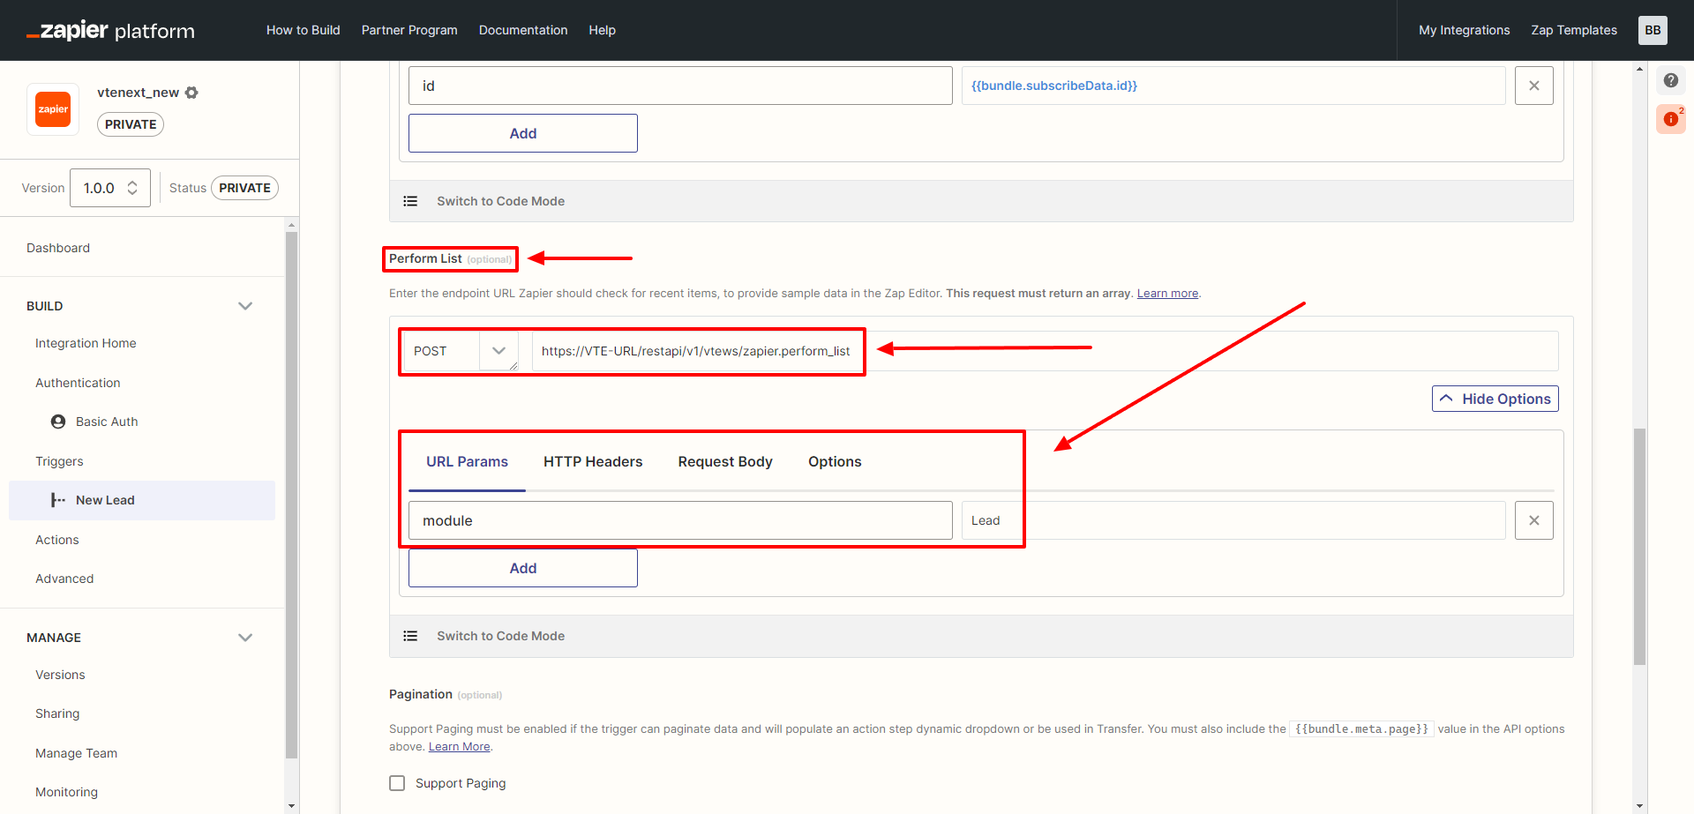Click the Perform List endpoint URL field
This screenshot has height=814, width=1694.
[x=1046, y=351]
